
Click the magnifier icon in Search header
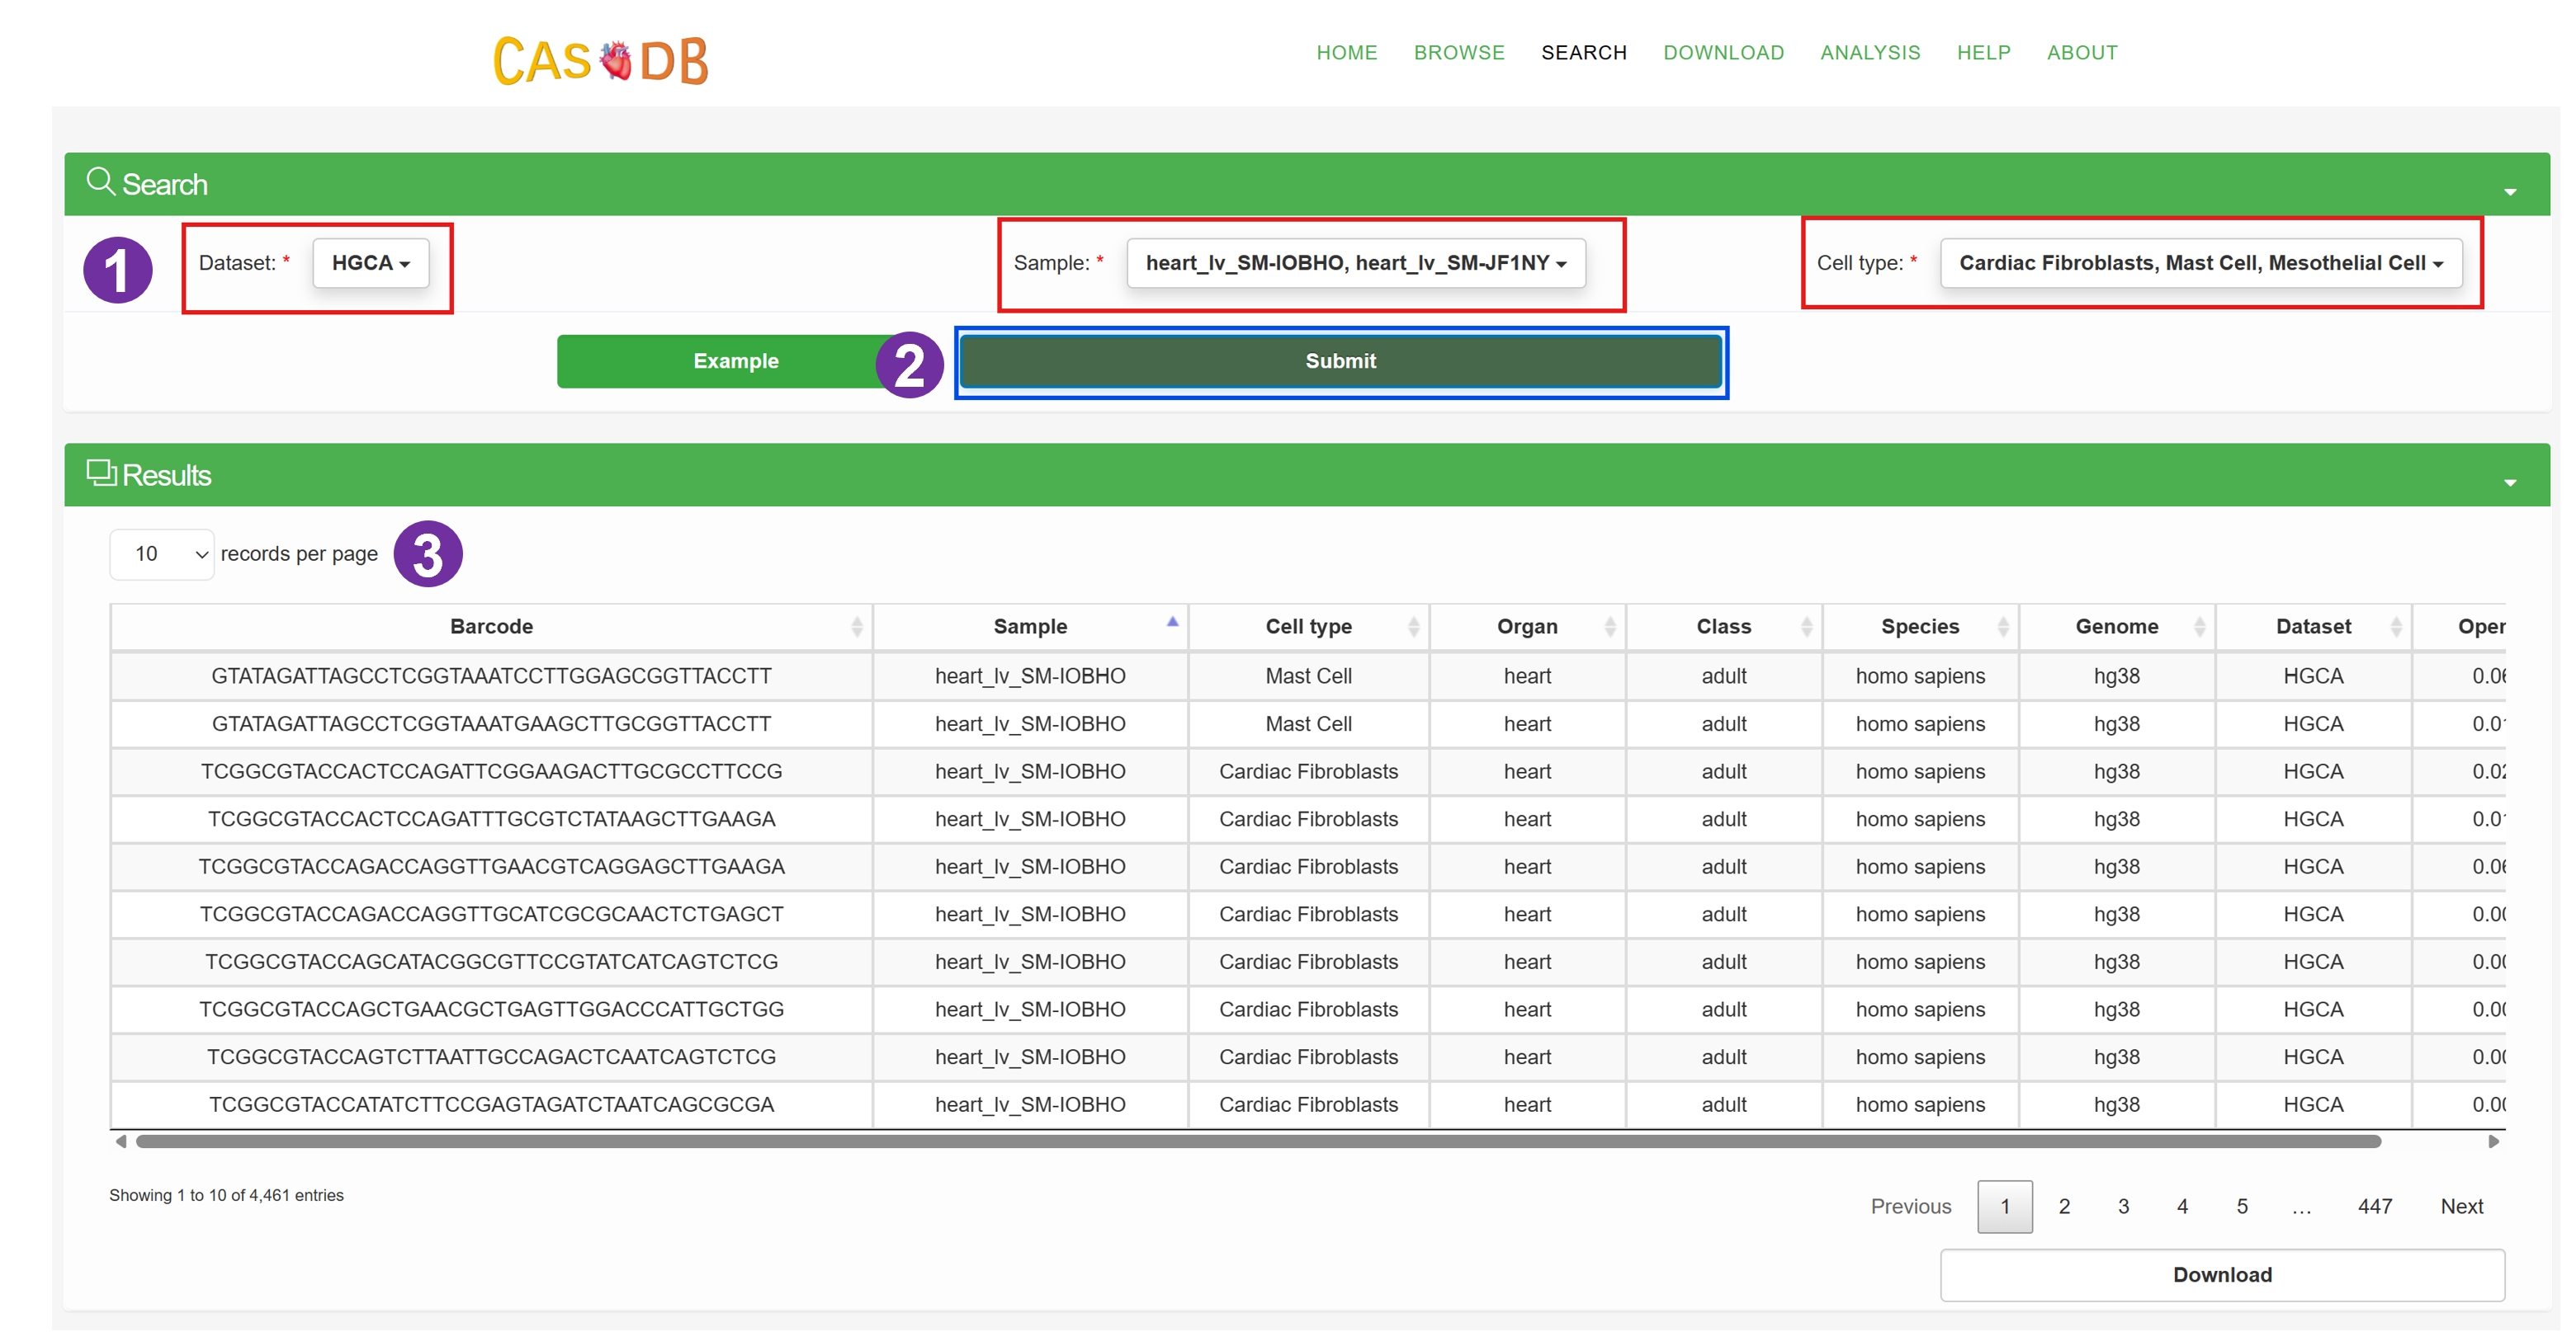coord(99,181)
